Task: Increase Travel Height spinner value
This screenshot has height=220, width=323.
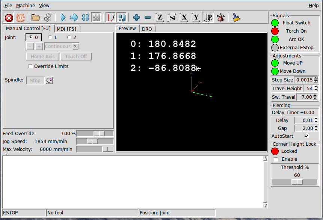Action: click(315, 87)
